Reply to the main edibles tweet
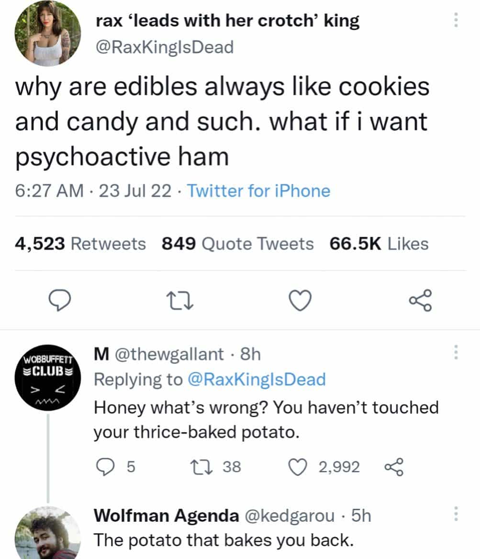The height and width of the screenshot is (559, 480). tap(61, 301)
